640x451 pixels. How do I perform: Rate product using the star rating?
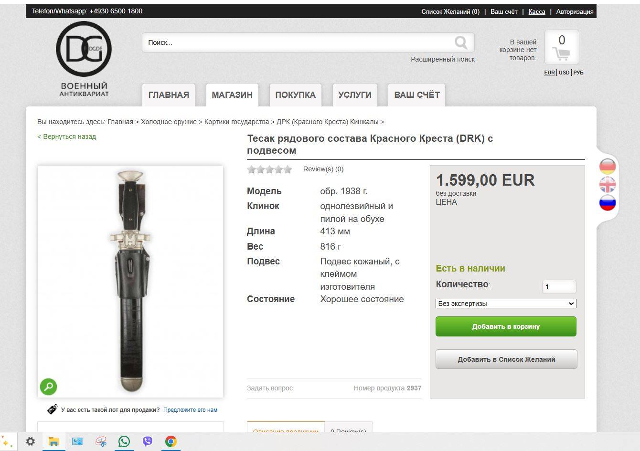click(269, 169)
